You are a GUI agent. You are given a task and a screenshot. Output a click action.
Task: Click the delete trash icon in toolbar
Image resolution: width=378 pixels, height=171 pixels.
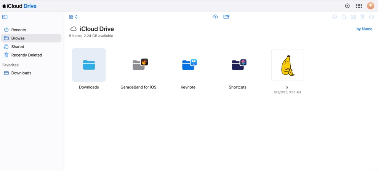click(x=362, y=17)
